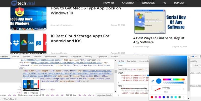Click the html.td-md-i… inherited selector link
The height and width of the screenshot is (101, 201).
[x=138, y=69]
